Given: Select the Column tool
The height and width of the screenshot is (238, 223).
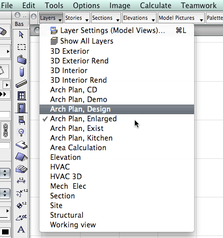Looking at the screenshot, I should click(x=21, y=72).
